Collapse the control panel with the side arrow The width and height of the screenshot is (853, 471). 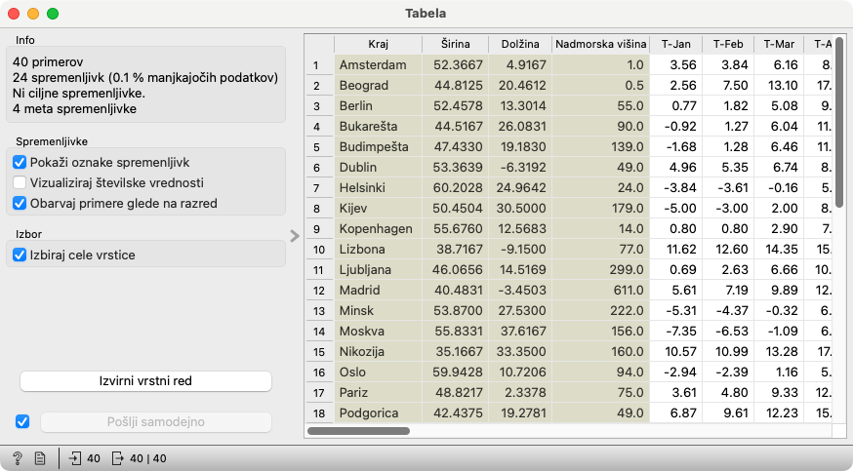click(x=294, y=235)
